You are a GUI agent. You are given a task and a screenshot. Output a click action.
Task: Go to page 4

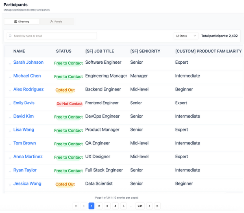coord(115,206)
